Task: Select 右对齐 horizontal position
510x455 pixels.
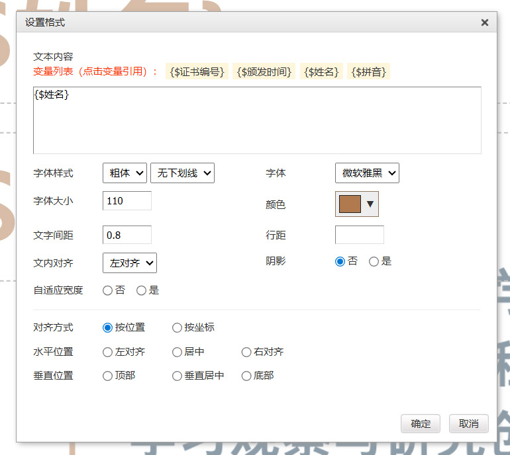Action: click(246, 352)
